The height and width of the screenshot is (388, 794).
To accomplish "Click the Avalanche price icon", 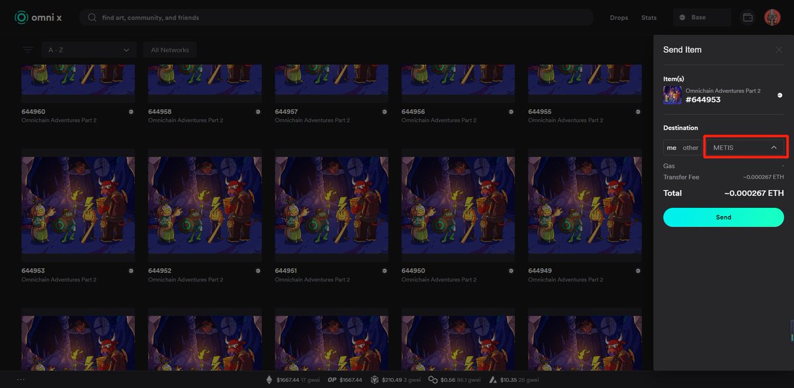I will [493, 380].
